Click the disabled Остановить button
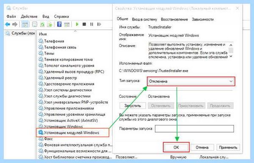The width and height of the screenshot is (254, 163). pyautogui.click(x=161, y=106)
